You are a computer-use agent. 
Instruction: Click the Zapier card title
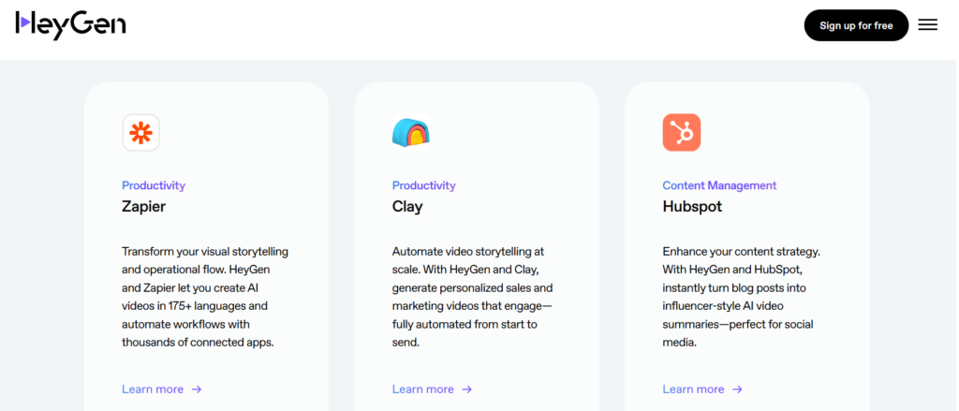143,207
